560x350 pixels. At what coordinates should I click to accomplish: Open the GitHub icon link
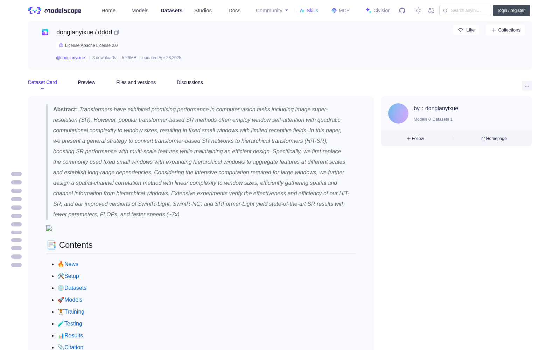[x=402, y=10]
